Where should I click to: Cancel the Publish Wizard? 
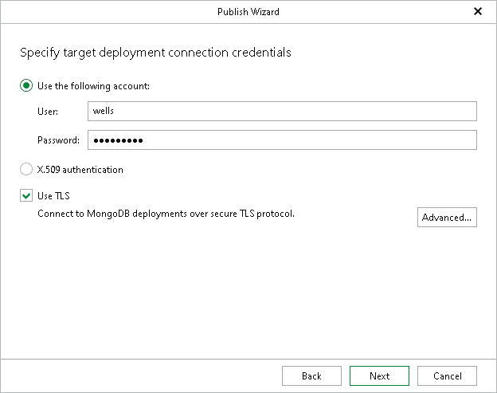447,376
